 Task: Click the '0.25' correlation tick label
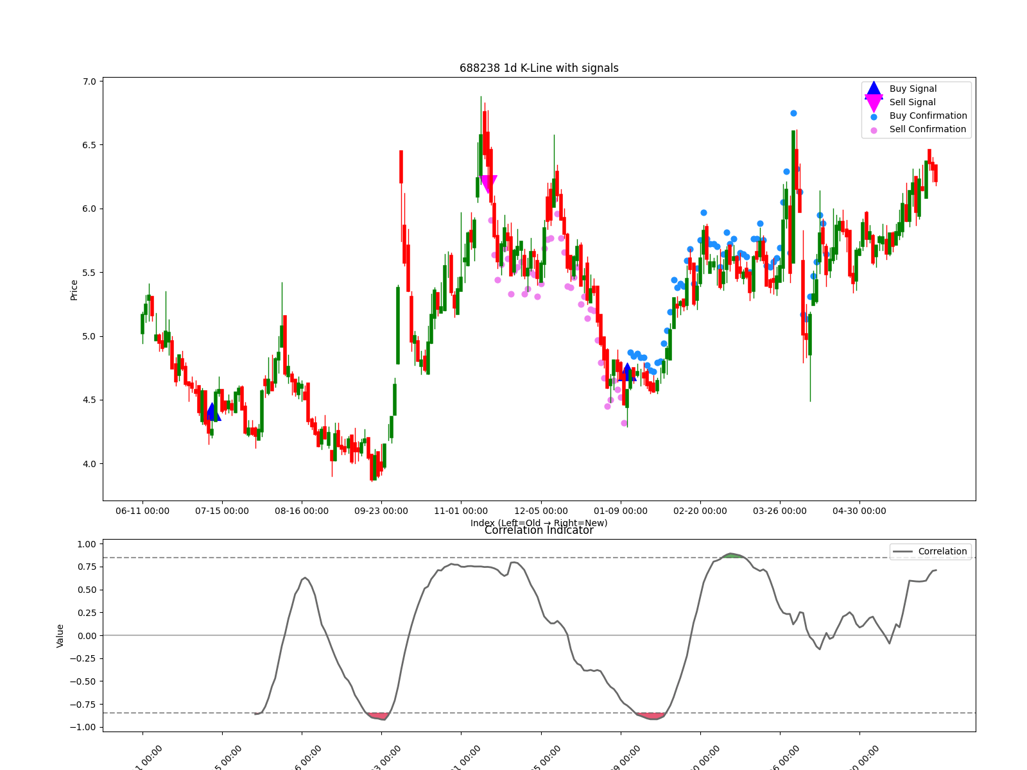pos(86,613)
